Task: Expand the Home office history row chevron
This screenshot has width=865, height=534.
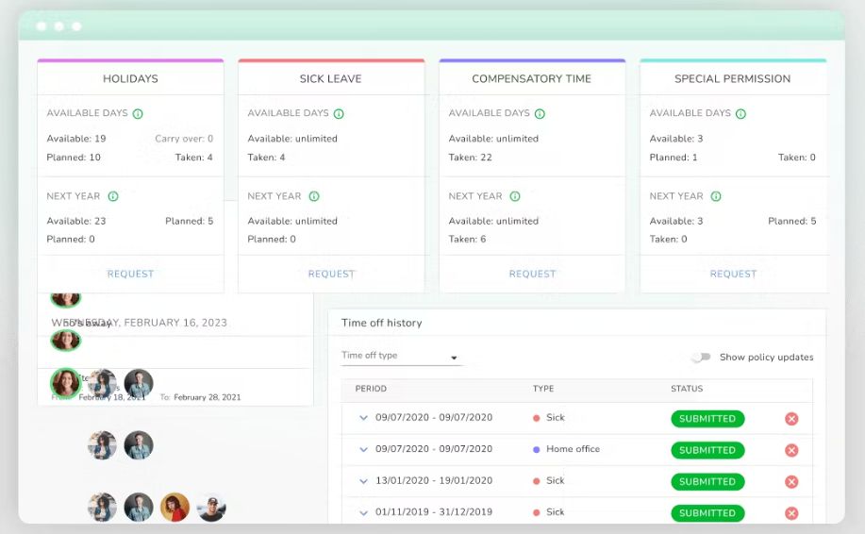Action: pos(363,449)
